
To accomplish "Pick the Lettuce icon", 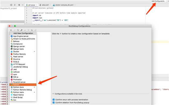I will click(12, 72).
